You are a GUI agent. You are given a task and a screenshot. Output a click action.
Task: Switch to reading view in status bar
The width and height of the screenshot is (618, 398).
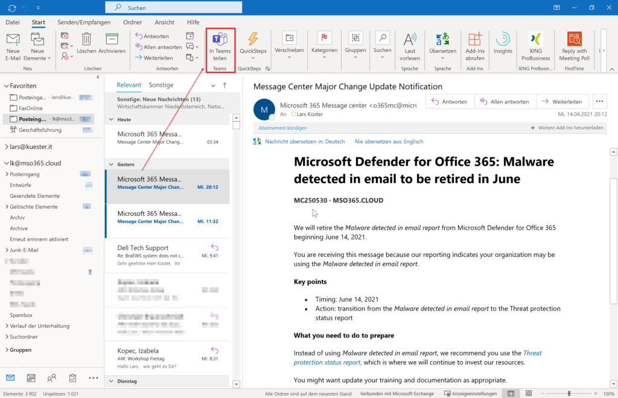coord(529,393)
